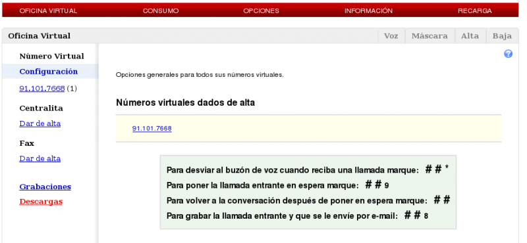Click the line about poner la llamada en espera
This screenshot has width=527, height=243.
point(278,185)
